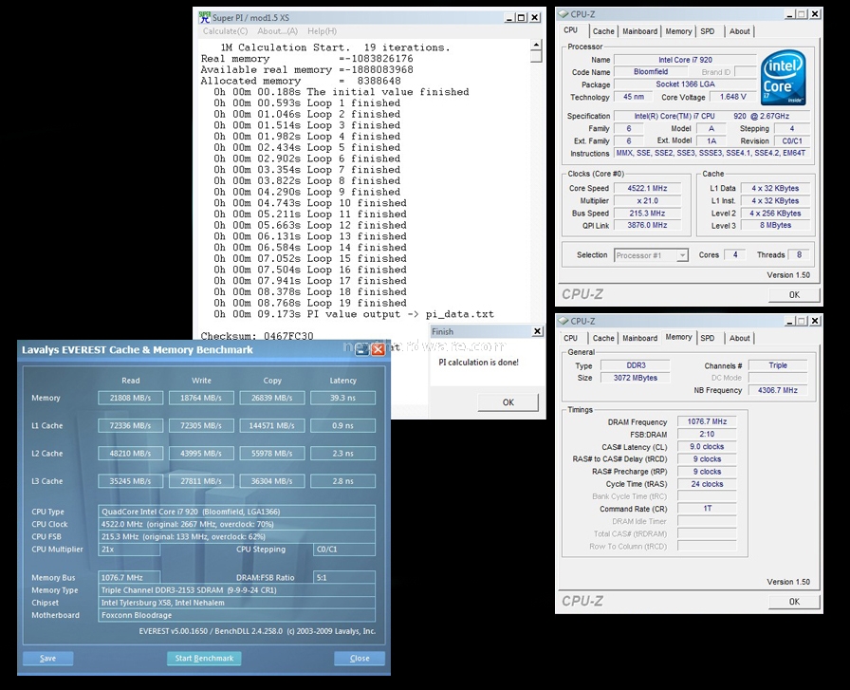
Task: Expand the Processor #1 selection dropdown
Action: coord(682,255)
